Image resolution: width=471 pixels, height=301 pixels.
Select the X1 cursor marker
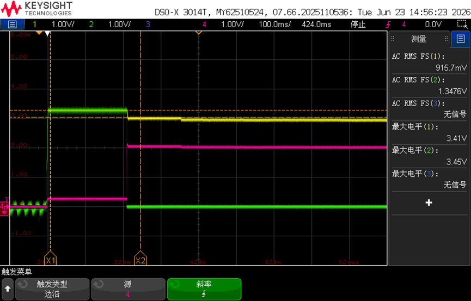pos(50,258)
